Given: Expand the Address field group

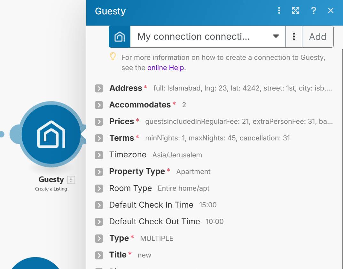Looking at the screenshot, I should click(x=99, y=89).
